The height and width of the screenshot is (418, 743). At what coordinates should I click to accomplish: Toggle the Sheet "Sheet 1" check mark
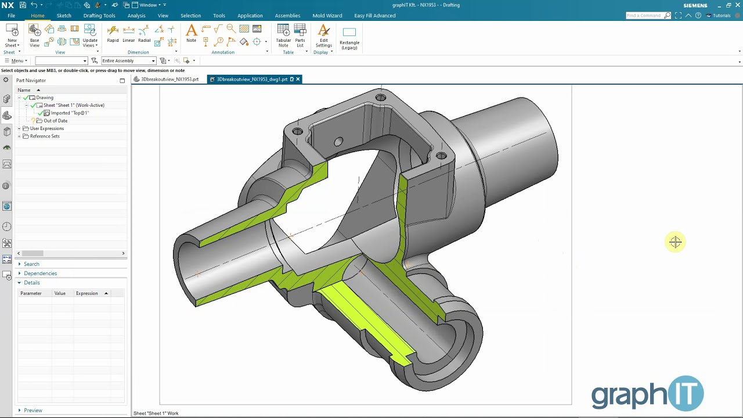click(33, 105)
